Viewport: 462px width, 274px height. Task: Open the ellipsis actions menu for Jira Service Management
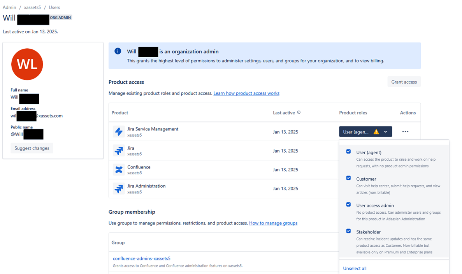[x=405, y=132]
